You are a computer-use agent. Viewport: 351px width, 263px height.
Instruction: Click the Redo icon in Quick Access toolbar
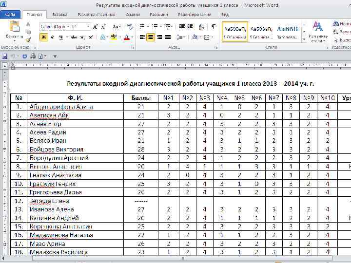(25, 56)
